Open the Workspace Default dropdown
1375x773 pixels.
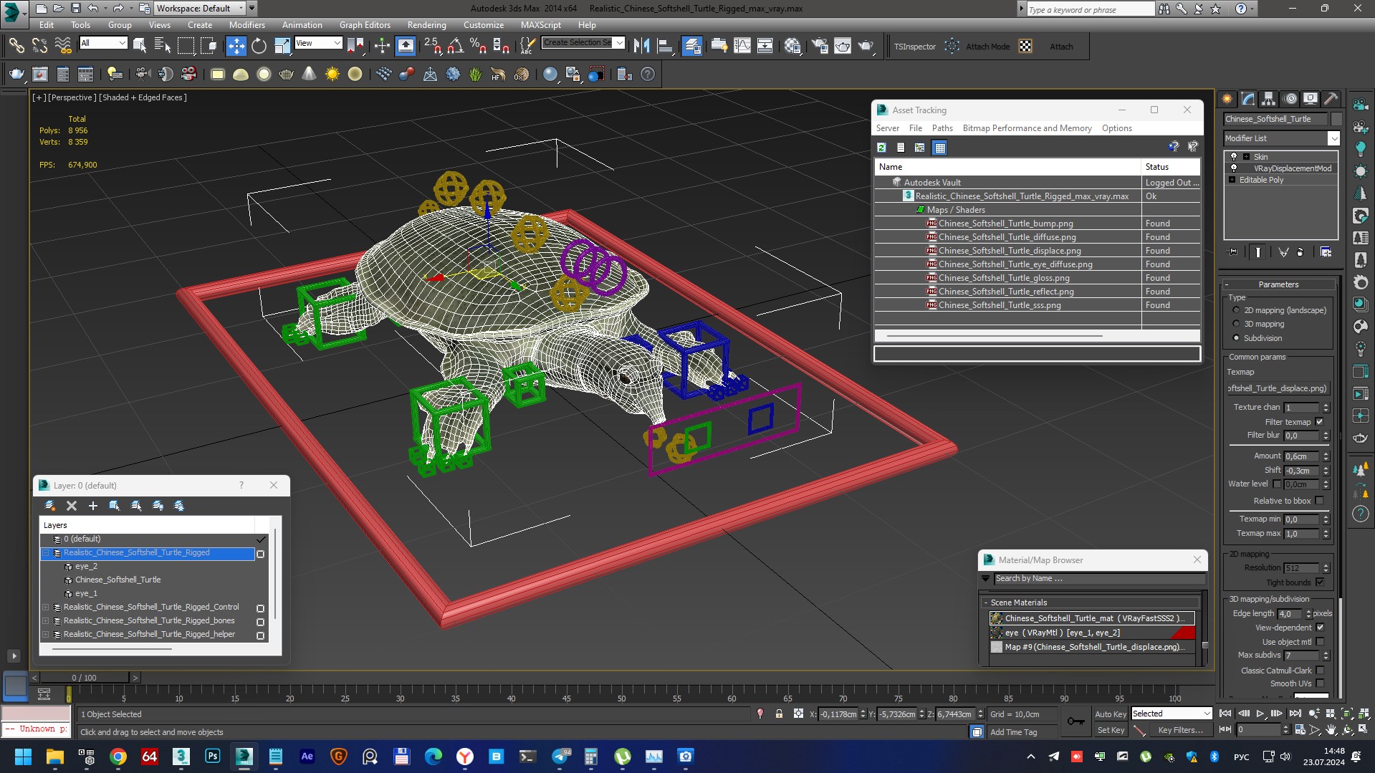click(200, 9)
